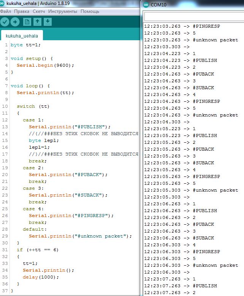Click the line 'tt=1;' inside the if block
The image size is (244, 296).
(30, 263)
